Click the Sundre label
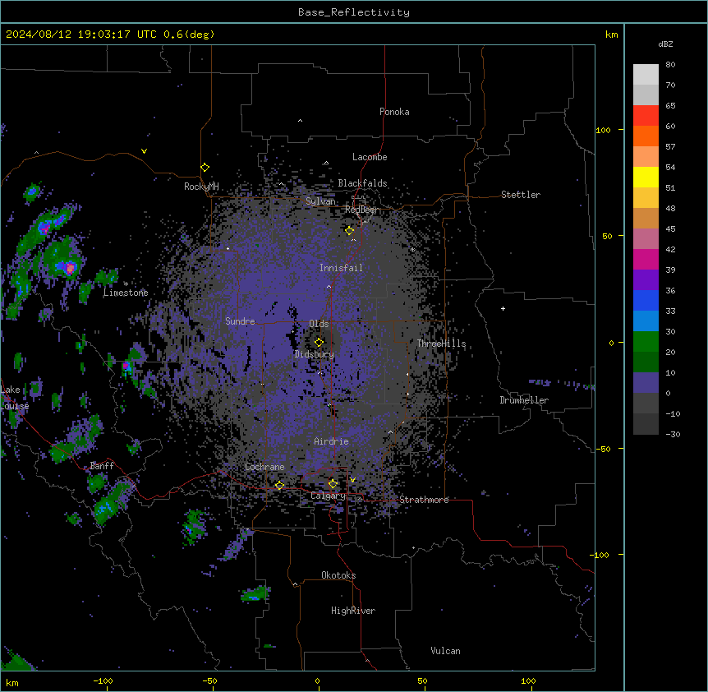The image size is (708, 692). (x=240, y=321)
